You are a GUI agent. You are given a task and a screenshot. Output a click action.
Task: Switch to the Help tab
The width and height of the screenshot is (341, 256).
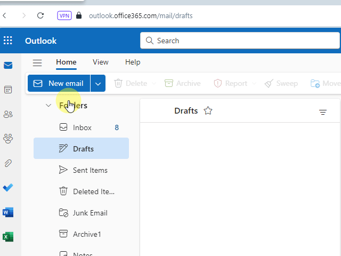coord(133,62)
